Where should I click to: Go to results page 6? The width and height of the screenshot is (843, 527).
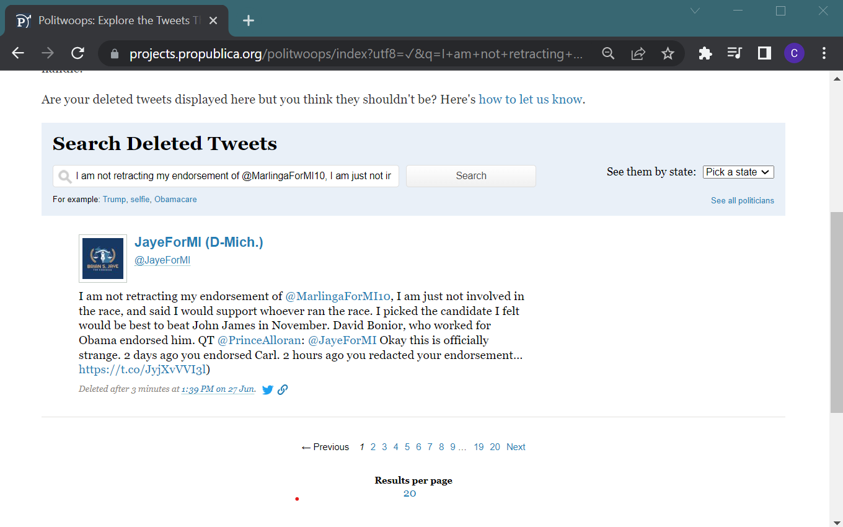[418, 447]
